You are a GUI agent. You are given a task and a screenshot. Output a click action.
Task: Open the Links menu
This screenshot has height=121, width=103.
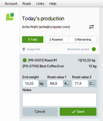point(40,4)
